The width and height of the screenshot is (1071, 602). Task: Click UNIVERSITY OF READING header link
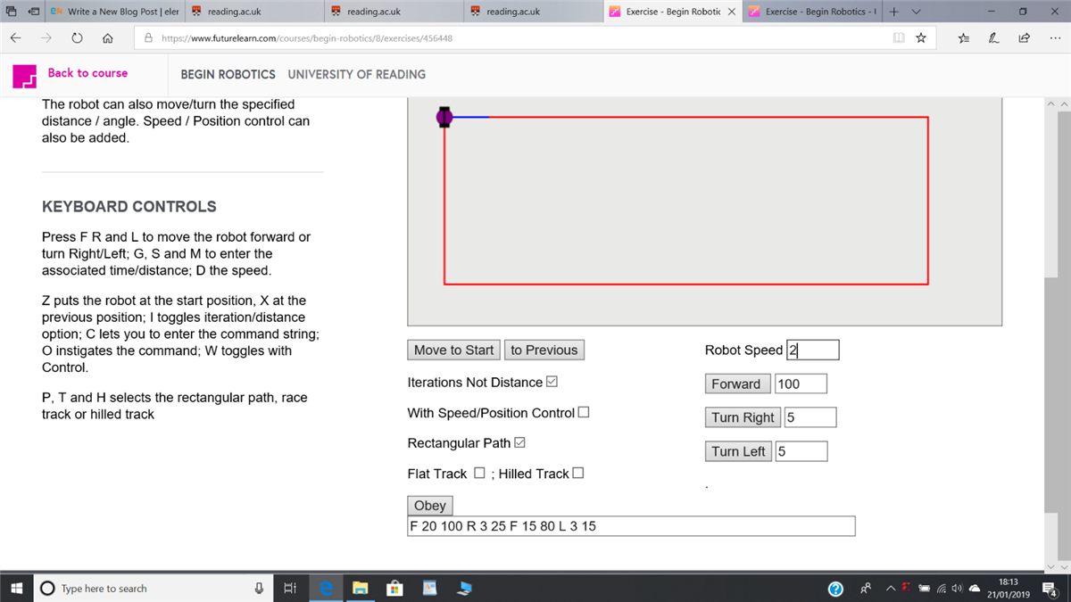356,74
